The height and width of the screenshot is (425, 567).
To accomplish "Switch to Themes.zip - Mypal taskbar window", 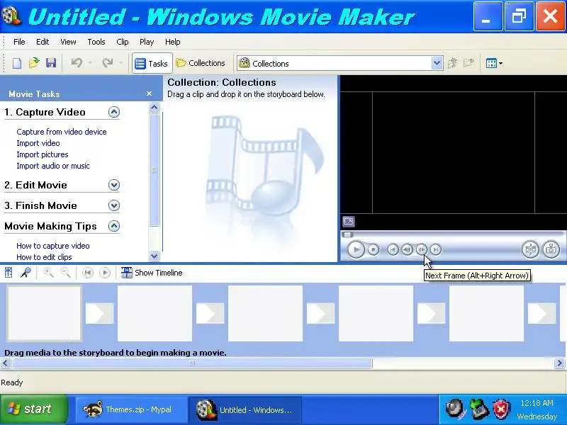I will (131, 410).
